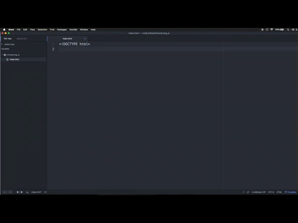This screenshot has height=223, width=298.
Task: Click the index.html file icon in tree
Action: pyautogui.click(x=7, y=59)
